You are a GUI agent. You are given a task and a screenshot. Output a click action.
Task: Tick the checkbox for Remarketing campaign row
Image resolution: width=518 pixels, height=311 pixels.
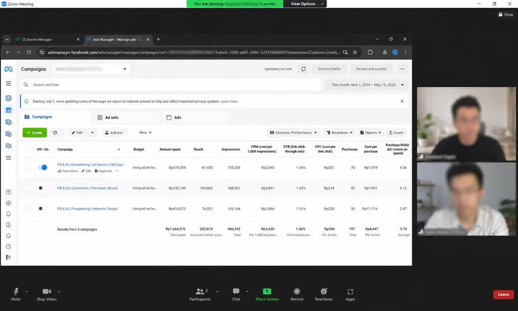pos(27,167)
